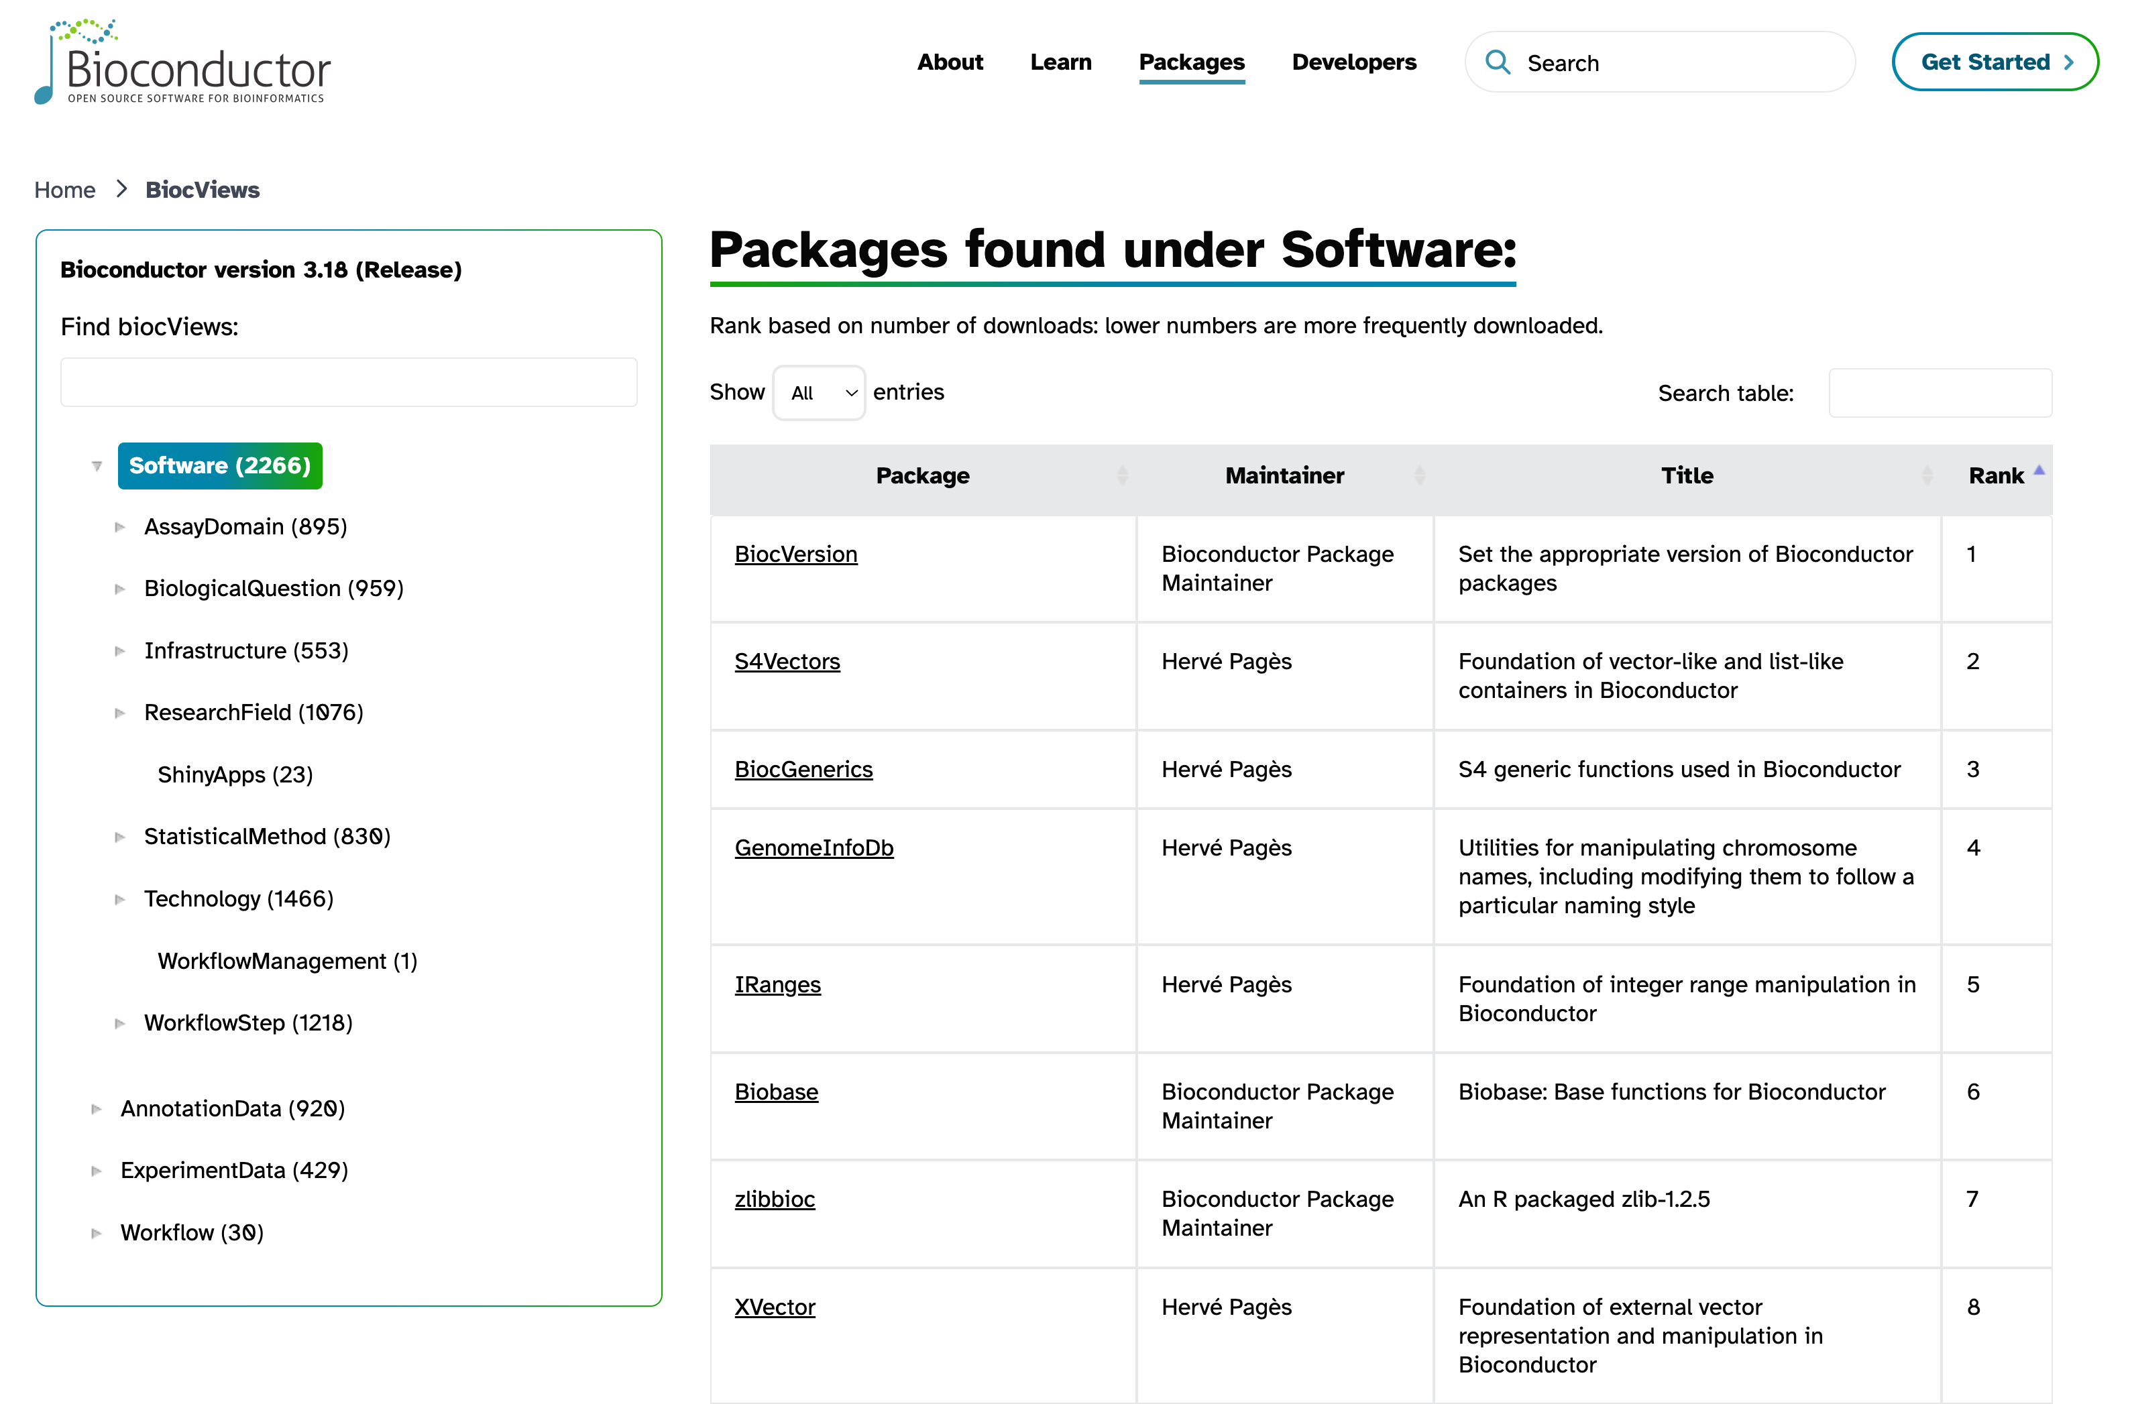2130x1404 pixels.
Task: Open the Developers menu
Action: pyautogui.click(x=1353, y=62)
